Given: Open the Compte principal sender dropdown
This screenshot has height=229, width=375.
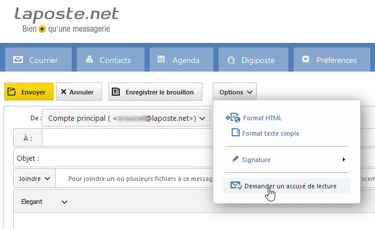Looking at the screenshot, I should (126, 118).
